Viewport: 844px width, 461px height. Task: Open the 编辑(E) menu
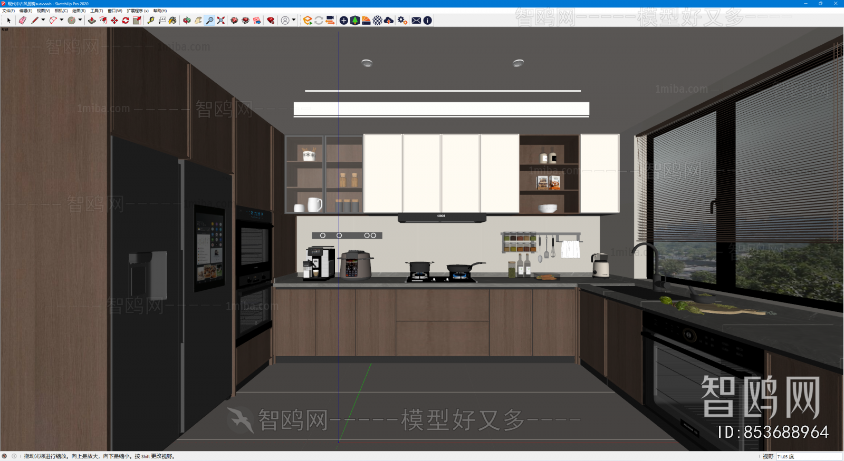(x=26, y=11)
